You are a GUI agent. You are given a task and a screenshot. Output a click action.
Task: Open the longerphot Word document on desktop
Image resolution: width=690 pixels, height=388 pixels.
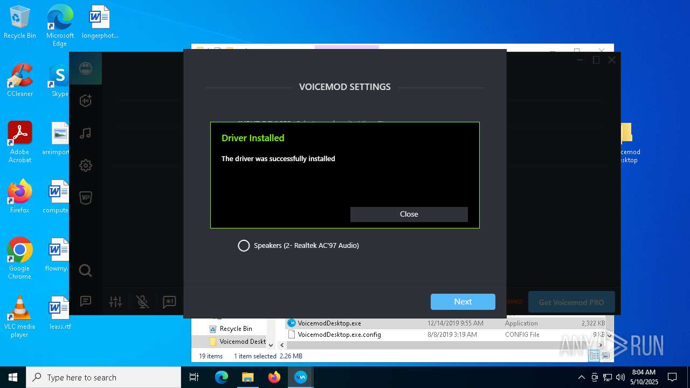click(100, 23)
